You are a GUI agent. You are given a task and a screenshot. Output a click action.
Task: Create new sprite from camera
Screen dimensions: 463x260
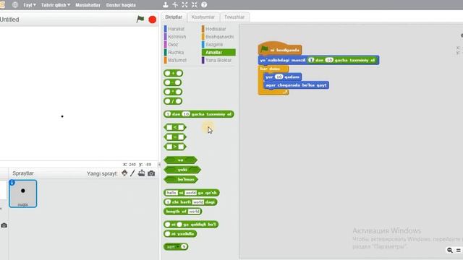151,173
